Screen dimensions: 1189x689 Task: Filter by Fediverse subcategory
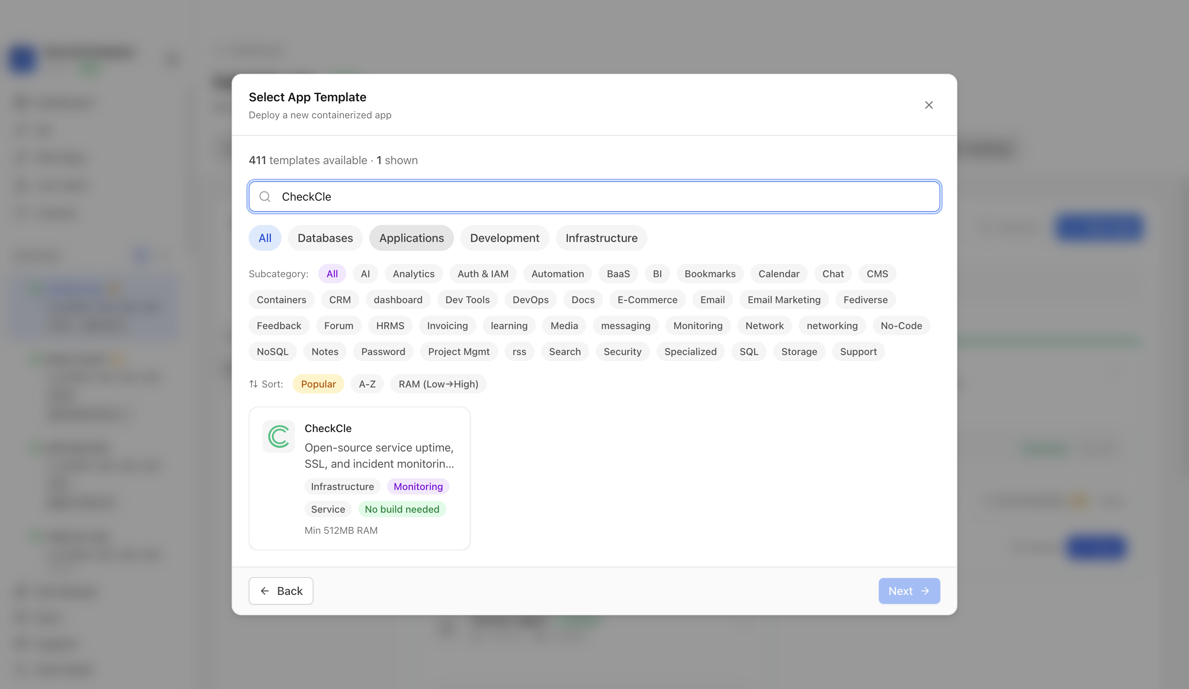pos(865,300)
